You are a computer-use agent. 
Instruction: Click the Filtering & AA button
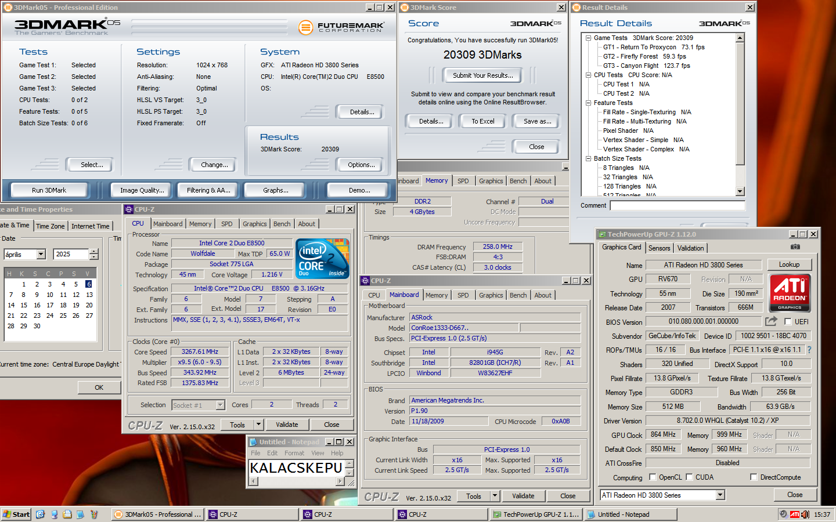tap(208, 190)
